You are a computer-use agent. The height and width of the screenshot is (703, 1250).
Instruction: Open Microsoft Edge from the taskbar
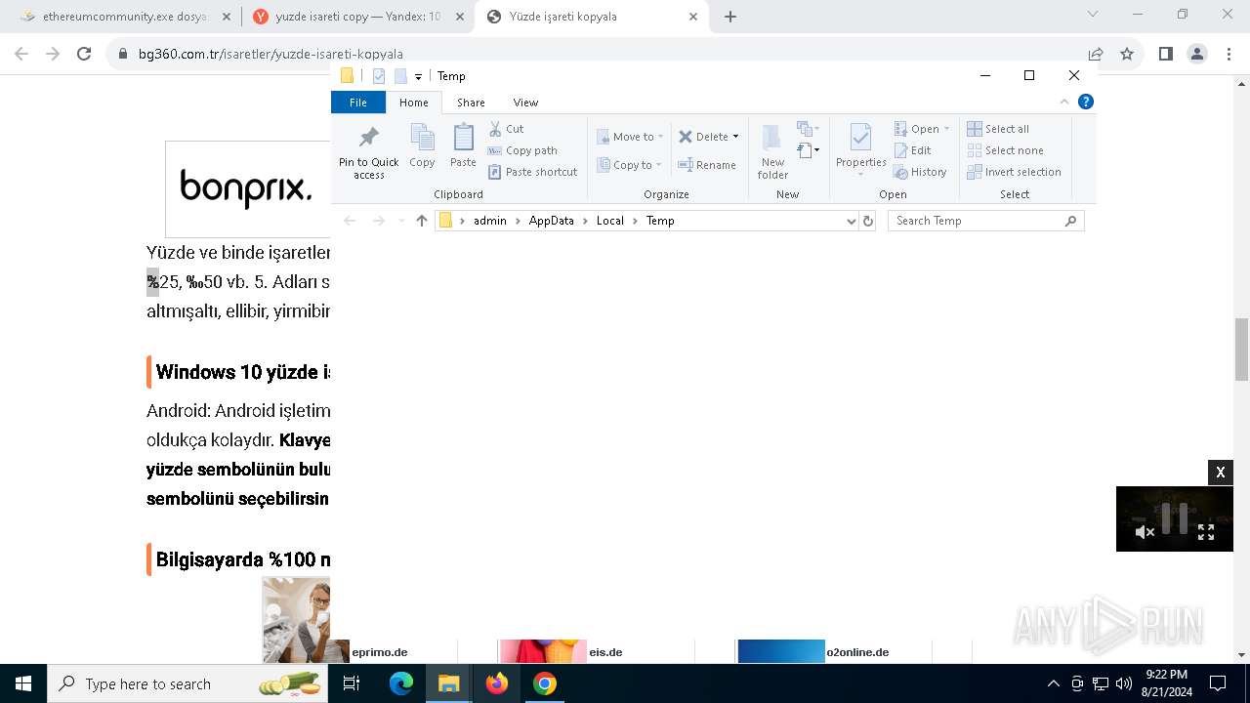click(401, 683)
